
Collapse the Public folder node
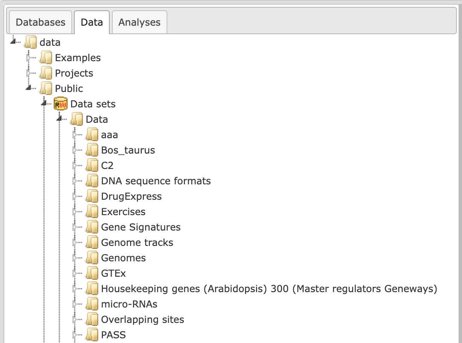pos(29,88)
